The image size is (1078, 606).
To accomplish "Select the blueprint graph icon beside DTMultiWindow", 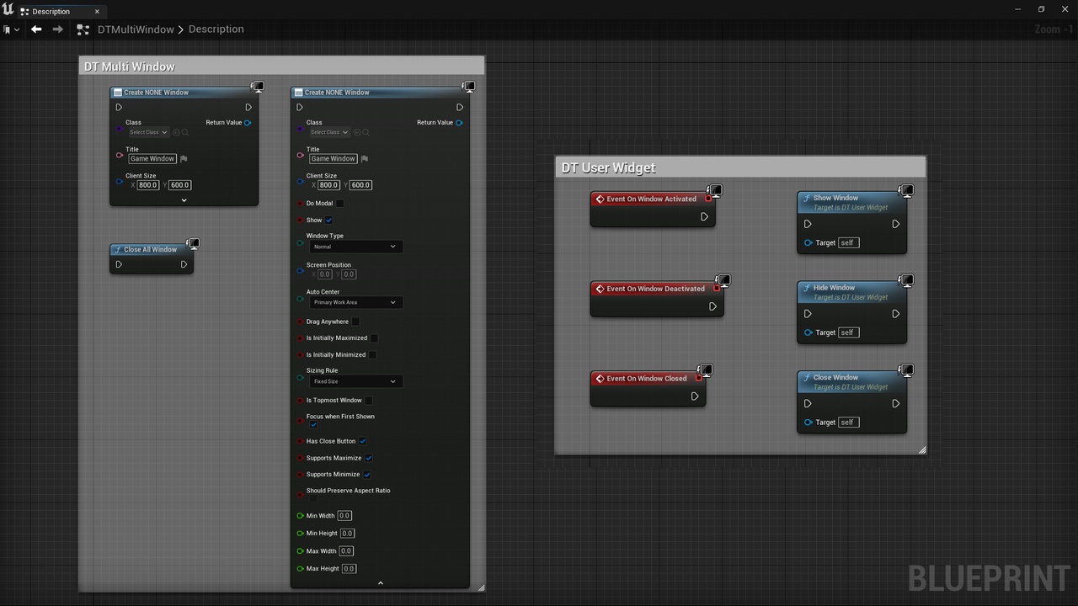I will coord(83,29).
